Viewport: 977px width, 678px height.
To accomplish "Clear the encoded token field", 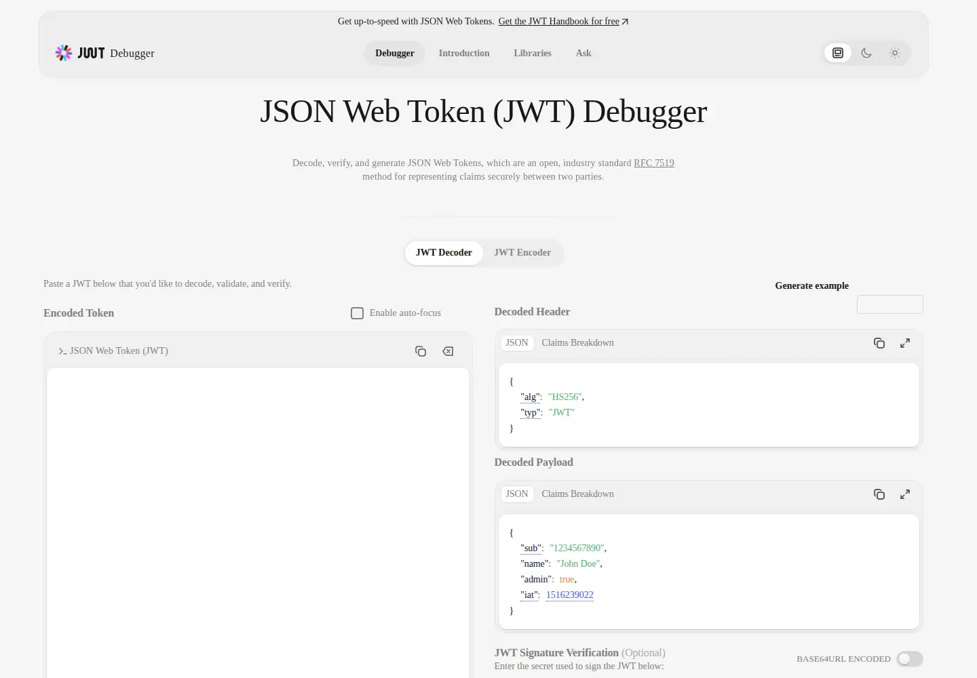I will (x=448, y=351).
